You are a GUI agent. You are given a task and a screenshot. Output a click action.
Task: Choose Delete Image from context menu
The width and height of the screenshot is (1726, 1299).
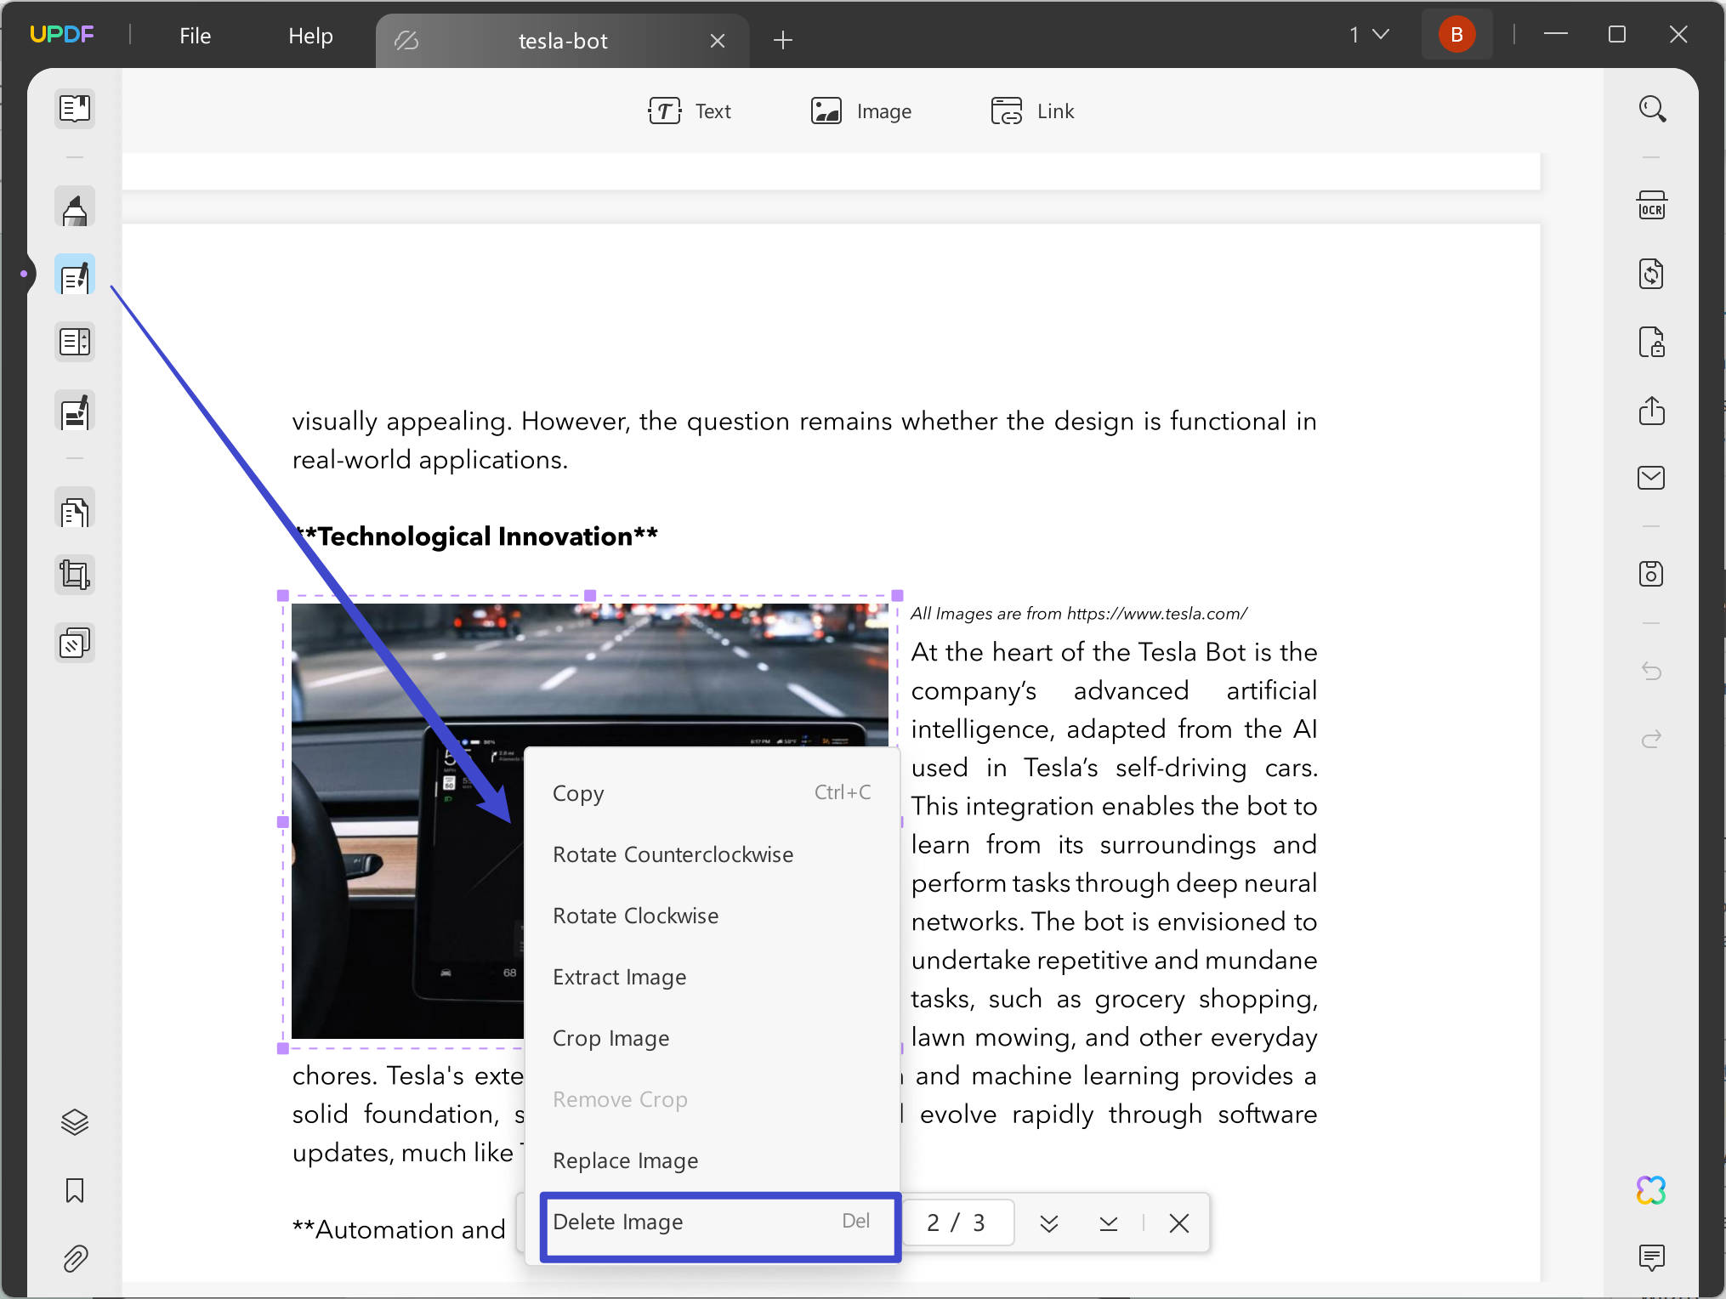[619, 1222]
